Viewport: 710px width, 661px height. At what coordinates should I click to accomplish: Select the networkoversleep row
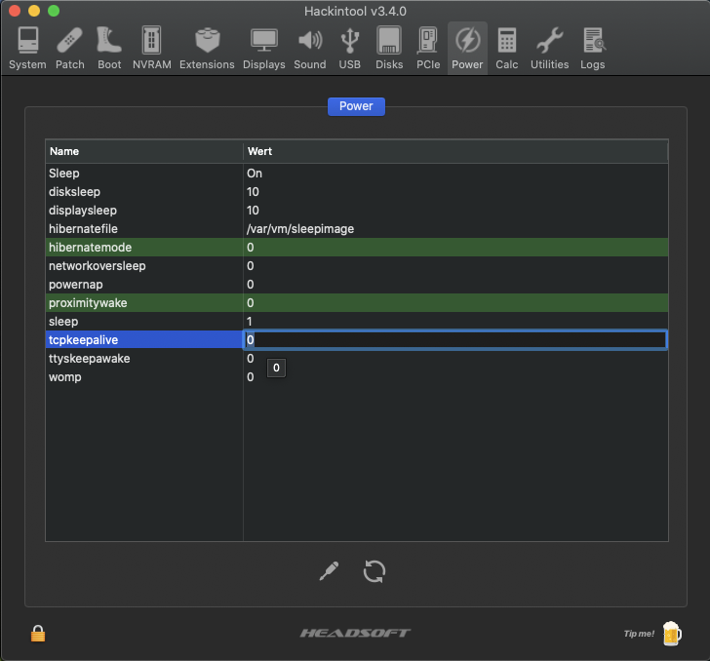pos(357,266)
